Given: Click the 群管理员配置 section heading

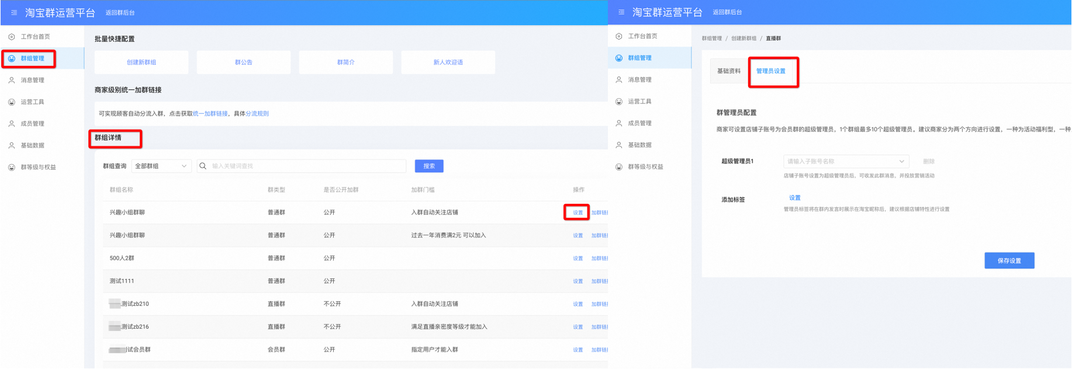Looking at the screenshot, I should click(736, 113).
